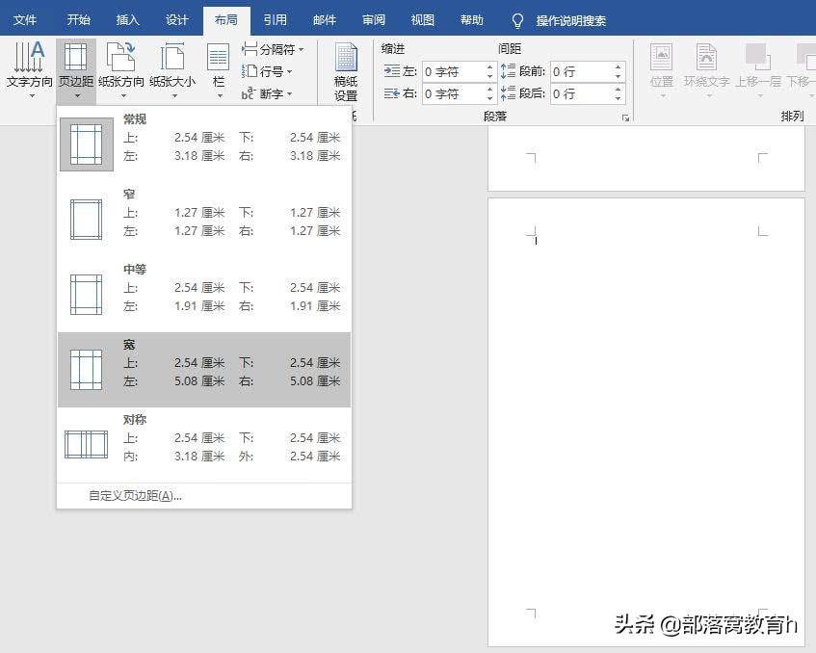Switch to the 设计 tab

[177, 20]
